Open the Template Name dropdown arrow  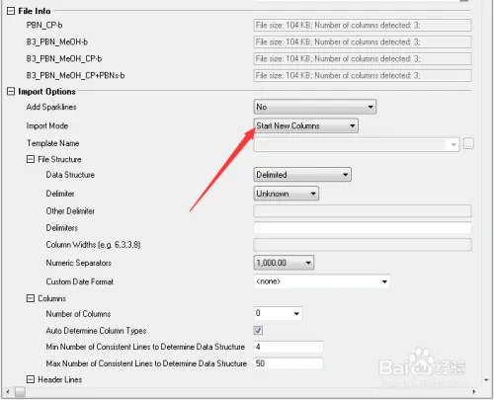(453, 144)
